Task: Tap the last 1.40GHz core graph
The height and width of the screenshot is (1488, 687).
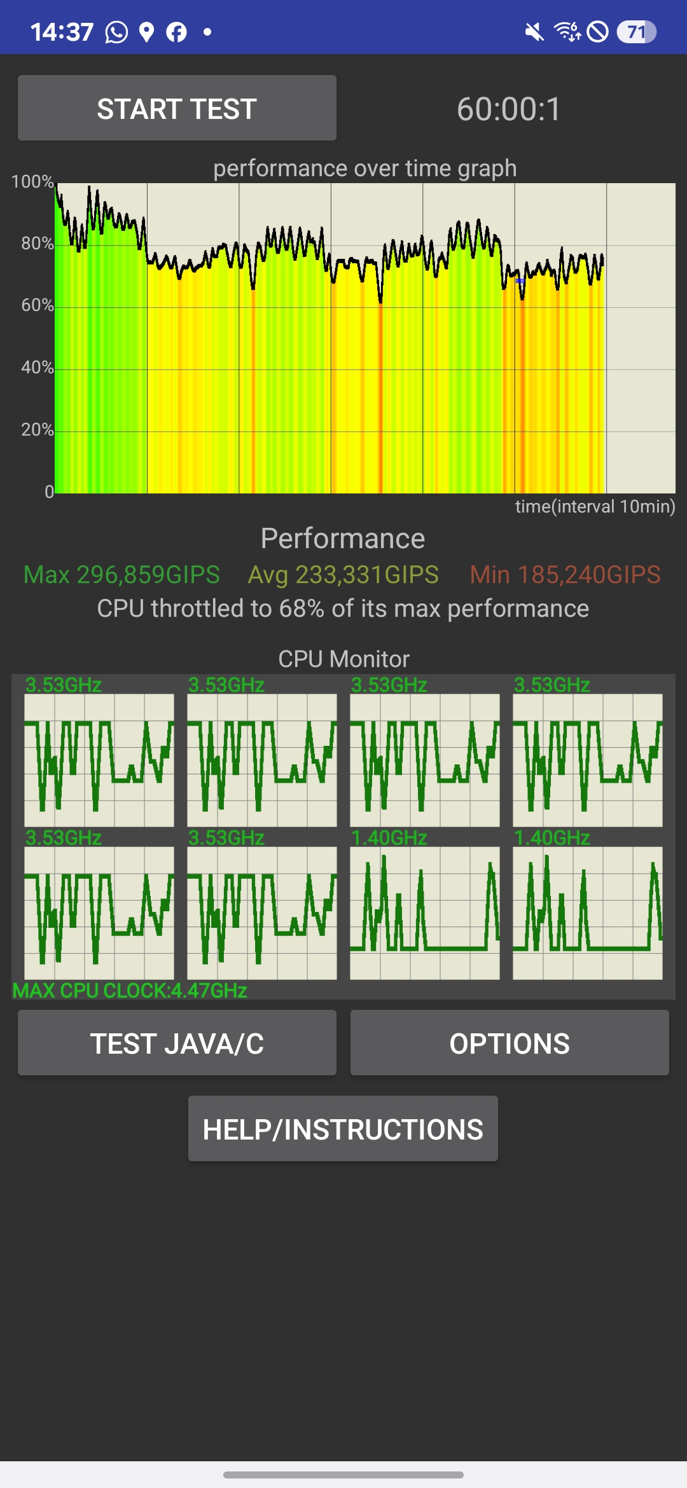Action: [588, 913]
